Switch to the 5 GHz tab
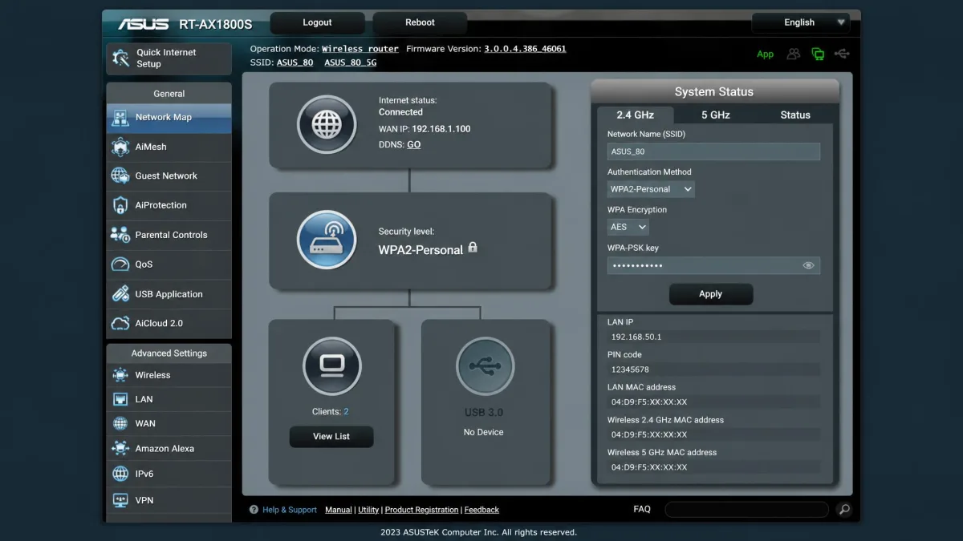 coord(716,115)
